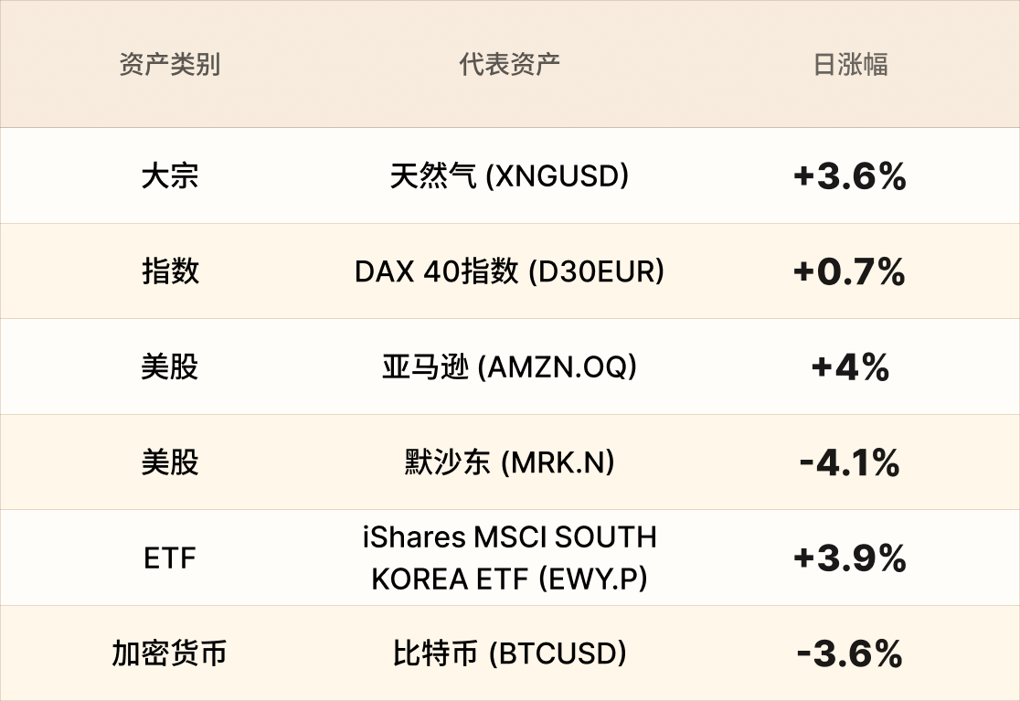Click iShares MSCI SOUTH KOREA ETF (EWY.P)

[x=509, y=558]
